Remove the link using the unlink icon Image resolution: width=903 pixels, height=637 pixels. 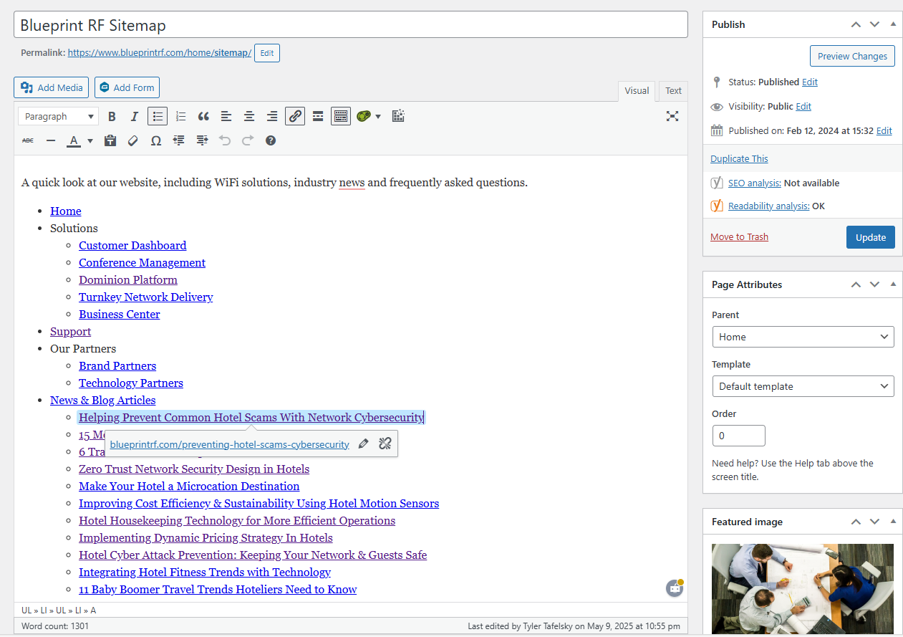coord(385,444)
